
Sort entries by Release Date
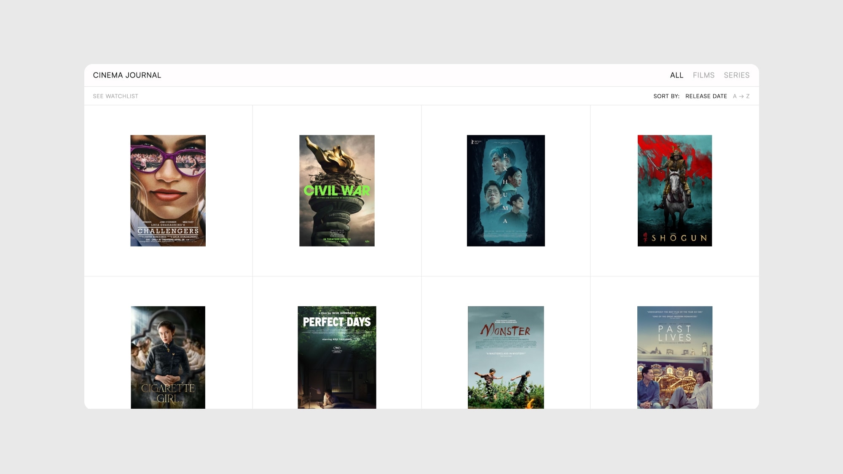[706, 96]
